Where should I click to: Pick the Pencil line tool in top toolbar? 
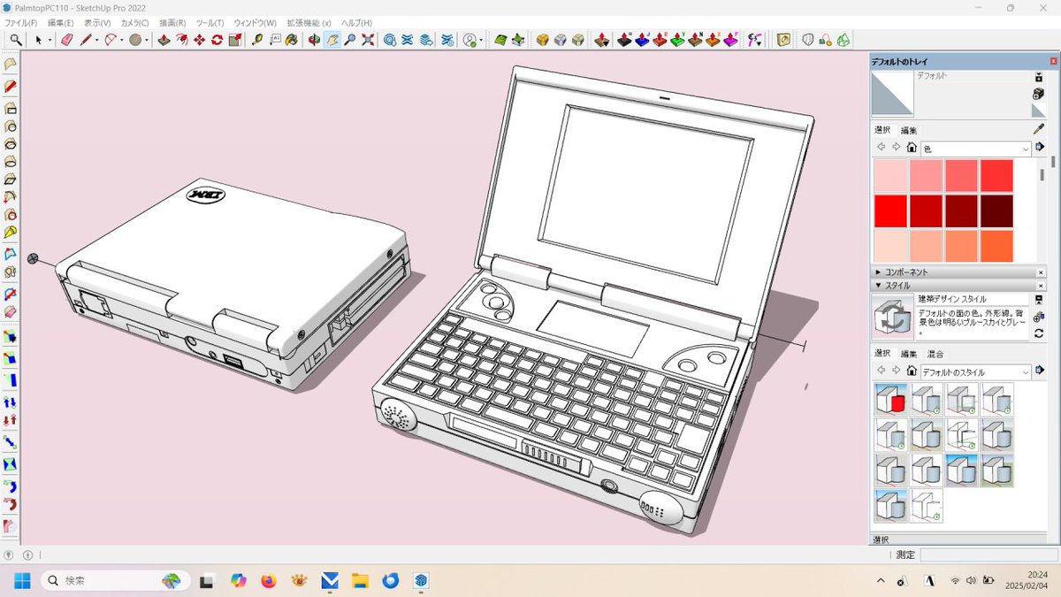point(86,40)
